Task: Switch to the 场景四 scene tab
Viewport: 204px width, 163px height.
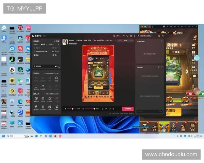Action: pyautogui.click(x=36, y=44)
